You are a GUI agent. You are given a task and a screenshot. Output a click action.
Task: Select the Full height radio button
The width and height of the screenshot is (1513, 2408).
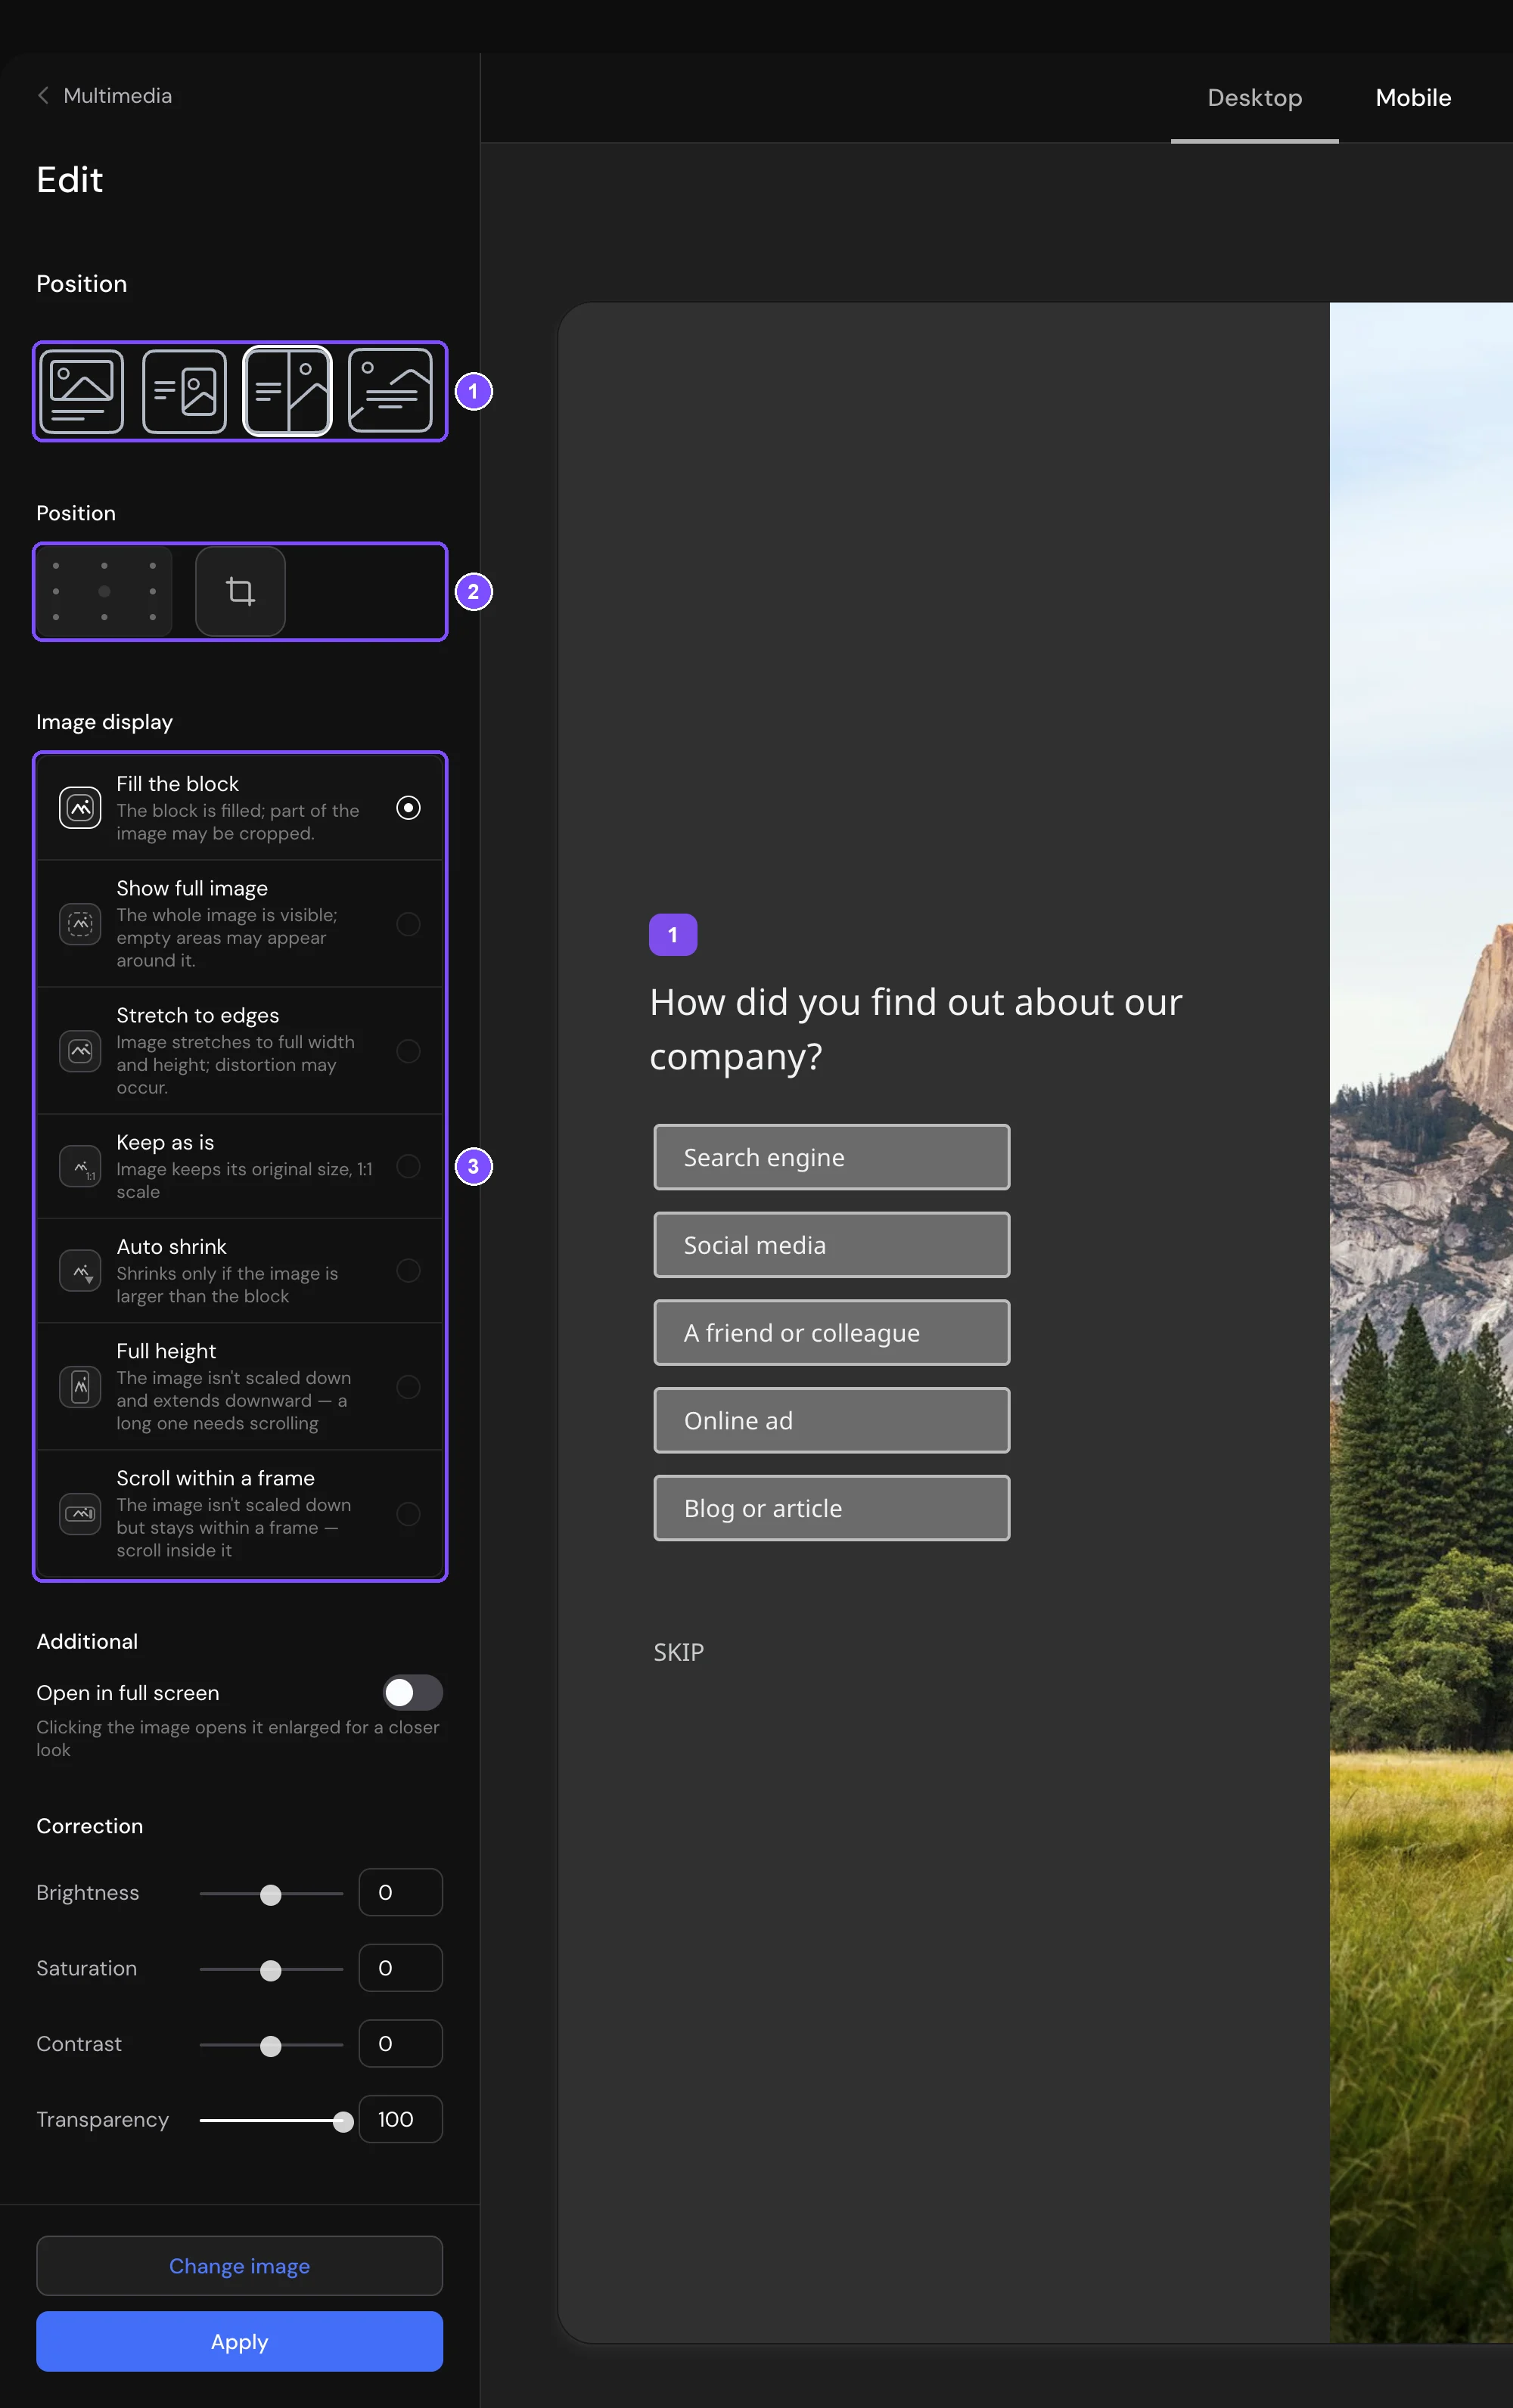408,1386
